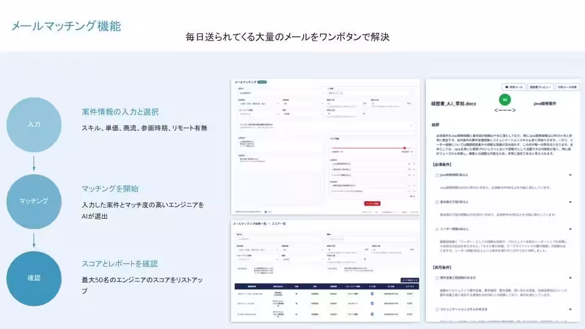This screenshot has width=585, height=329.
Task: Toggle the 基本設計 required condition checkbox
Action: [437, 202]
